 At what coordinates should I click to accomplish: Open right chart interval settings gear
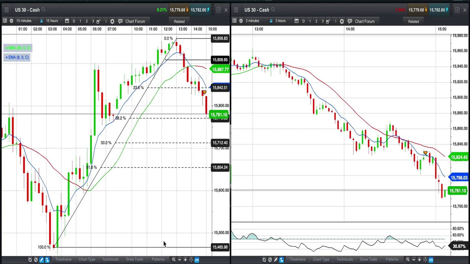[x=241, y=21]
